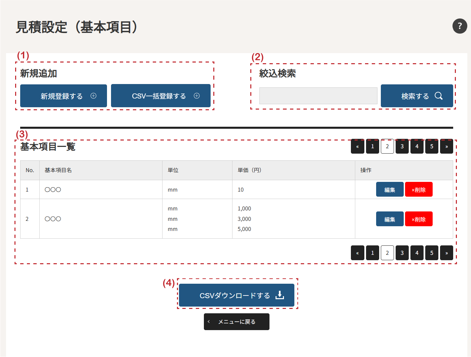Go to next page in bottom pagination
The height and width of the screenshot is (357, 471).
(x=446, y=253)
